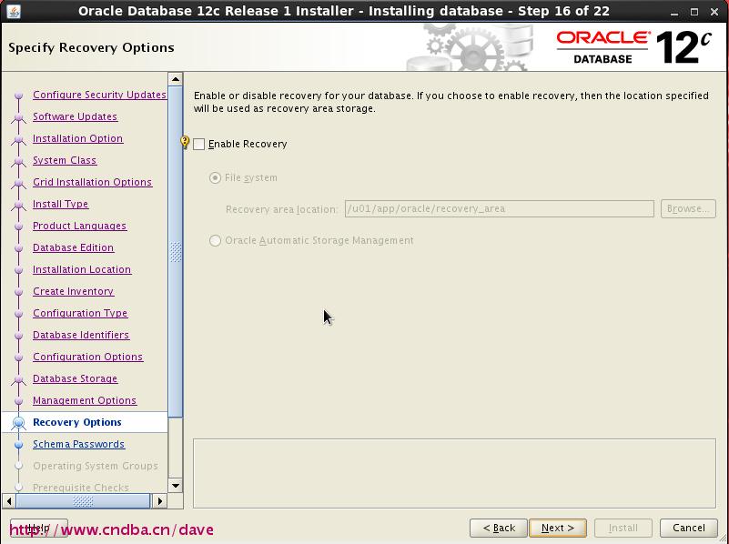This screenshot has height=544, width=729.
Task: Click the Configure Security Updates step bullet
Action: [x=18, y=96]
